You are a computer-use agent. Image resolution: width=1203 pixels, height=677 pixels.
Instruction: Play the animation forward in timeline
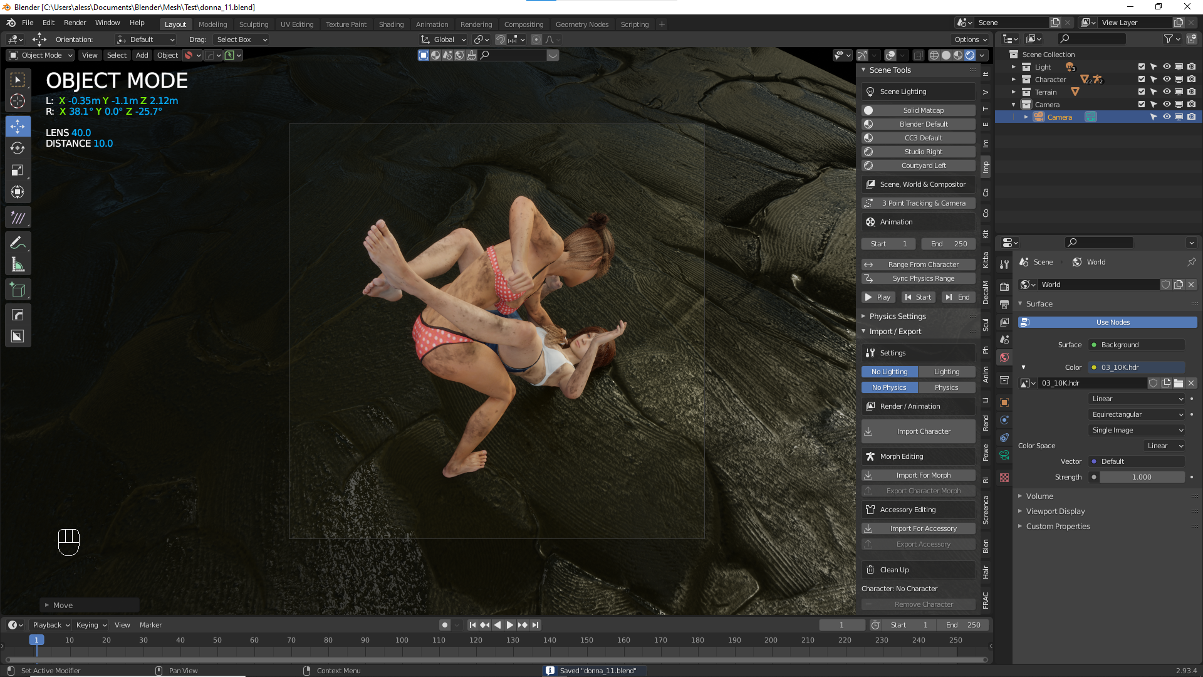click(x=510, y=625)
